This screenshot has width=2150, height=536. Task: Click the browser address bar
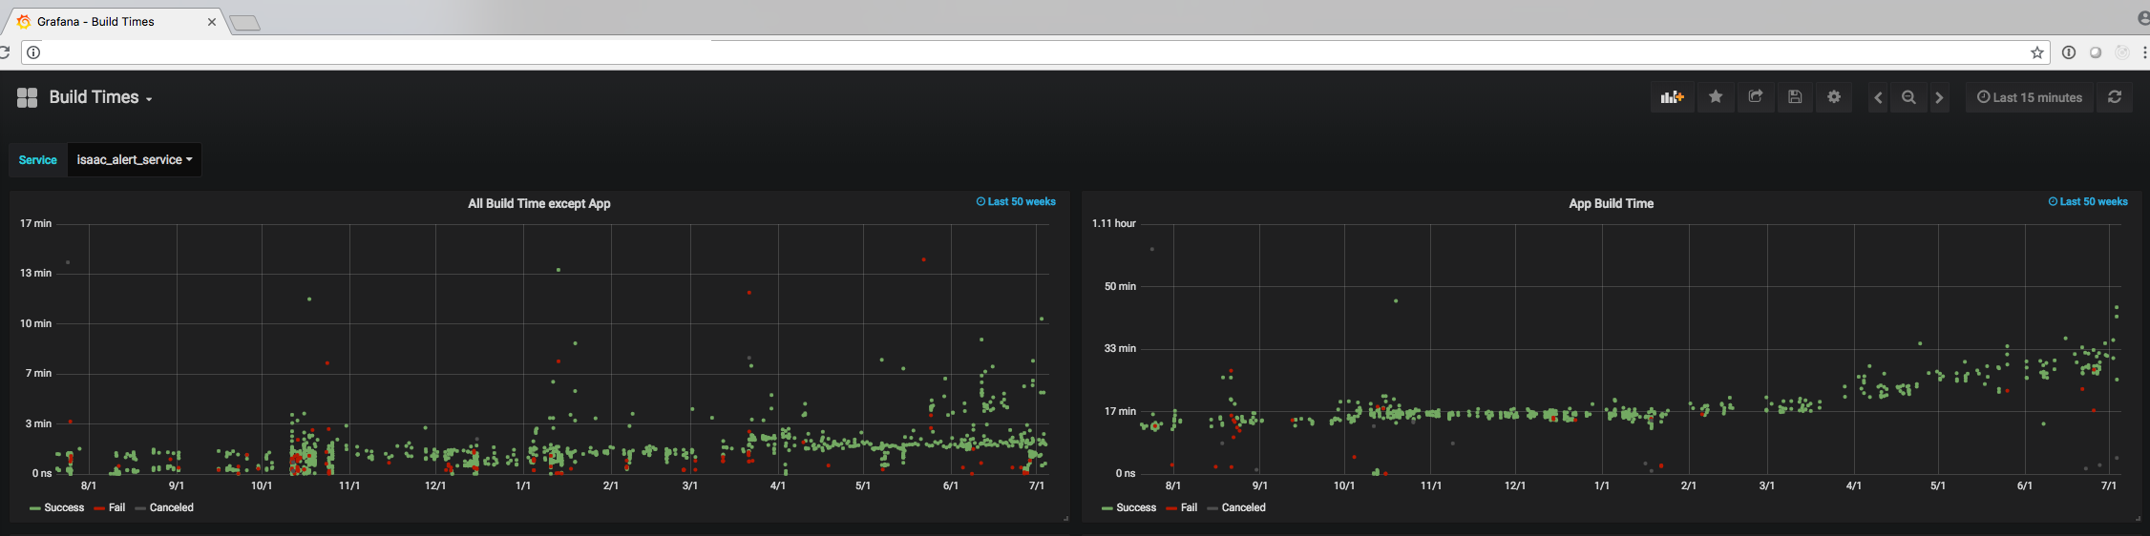[x=1031, y=52]
